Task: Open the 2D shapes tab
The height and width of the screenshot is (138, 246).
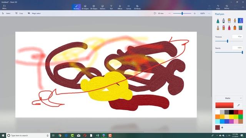Action: point(85,7)
